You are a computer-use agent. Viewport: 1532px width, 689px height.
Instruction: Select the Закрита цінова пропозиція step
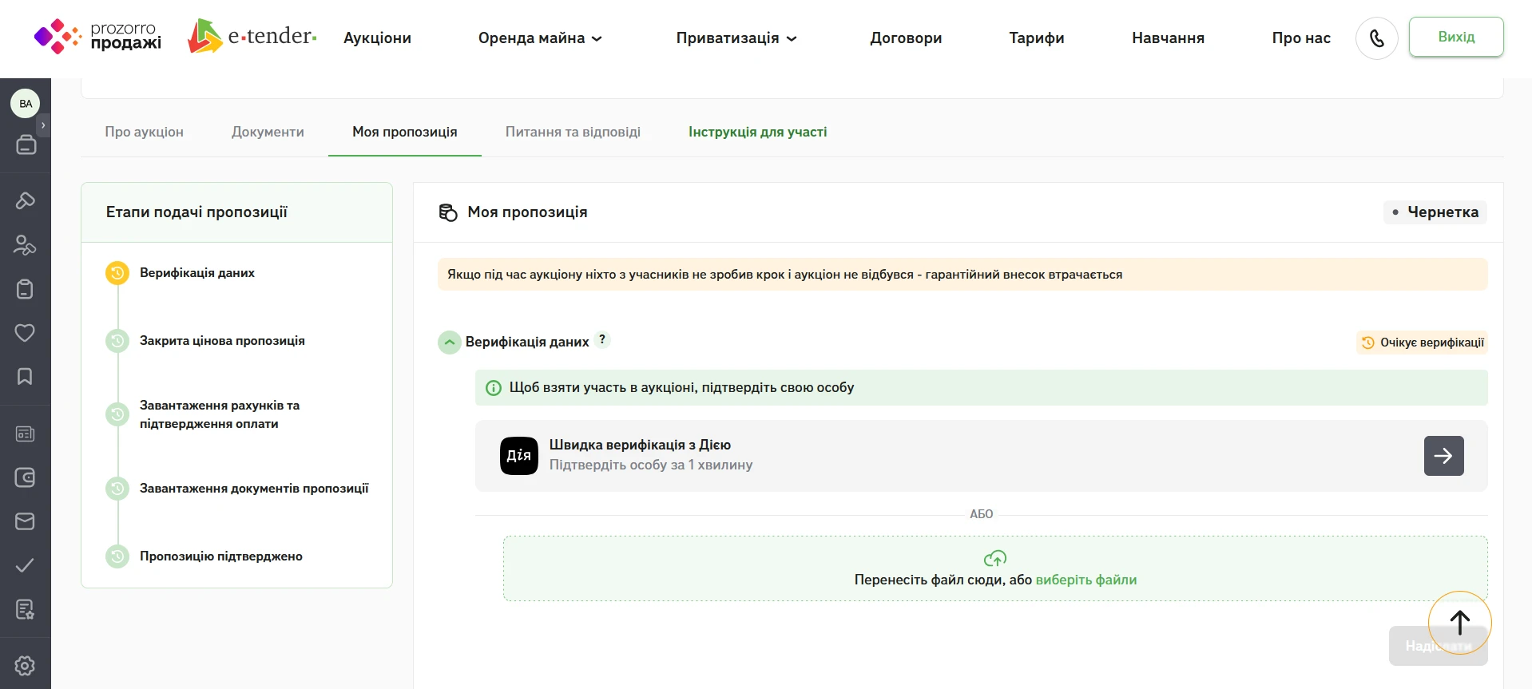[x=222, y=341]
